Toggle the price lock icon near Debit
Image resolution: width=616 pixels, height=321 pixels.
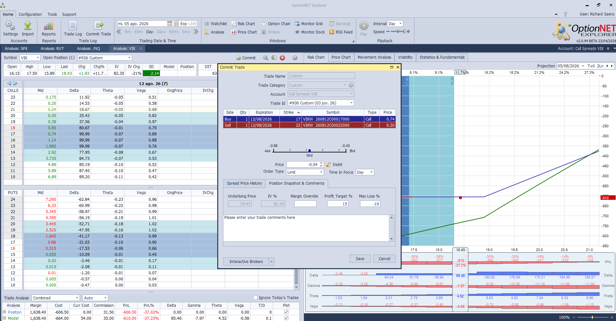pyautogui.click(x=328, y=165)
